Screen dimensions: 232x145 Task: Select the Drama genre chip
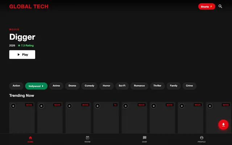(72, 86)
